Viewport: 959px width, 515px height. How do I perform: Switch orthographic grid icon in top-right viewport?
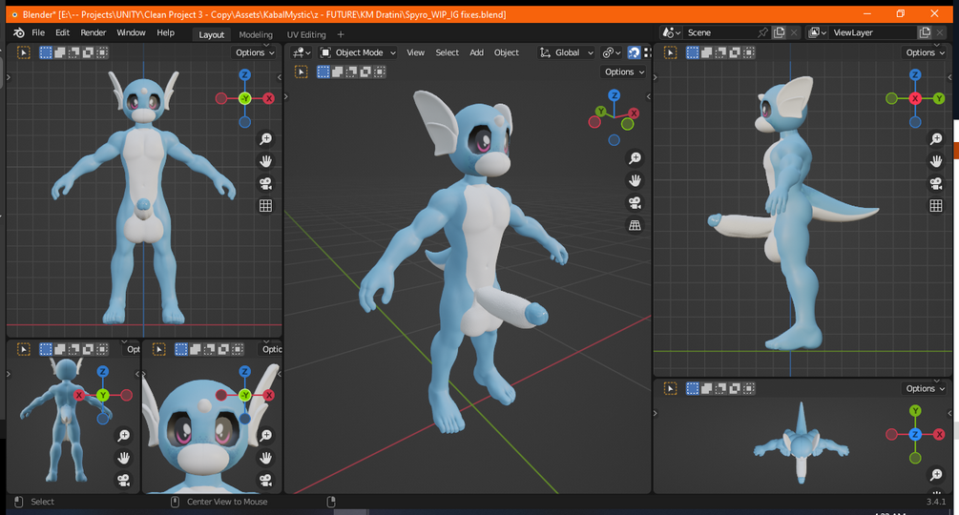coord(936,206)
